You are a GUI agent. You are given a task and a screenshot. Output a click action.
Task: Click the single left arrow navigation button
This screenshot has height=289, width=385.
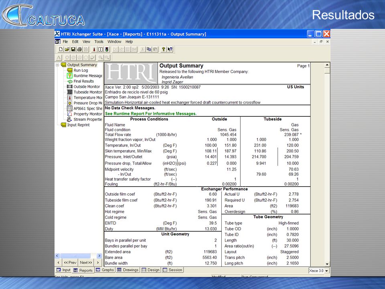pyautogui.click(x=59, y=263)
